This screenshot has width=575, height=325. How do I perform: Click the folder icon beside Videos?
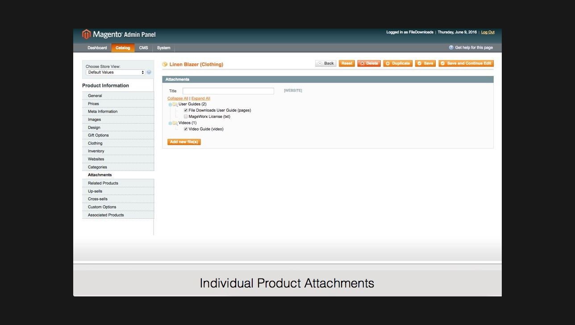[x=175, y=122]
